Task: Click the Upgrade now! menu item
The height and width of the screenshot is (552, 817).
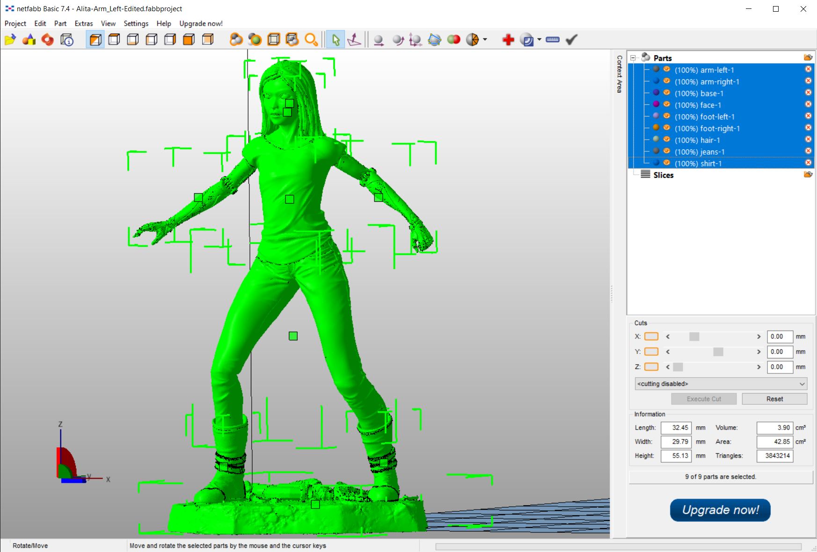Action: (x=201, y=23)
